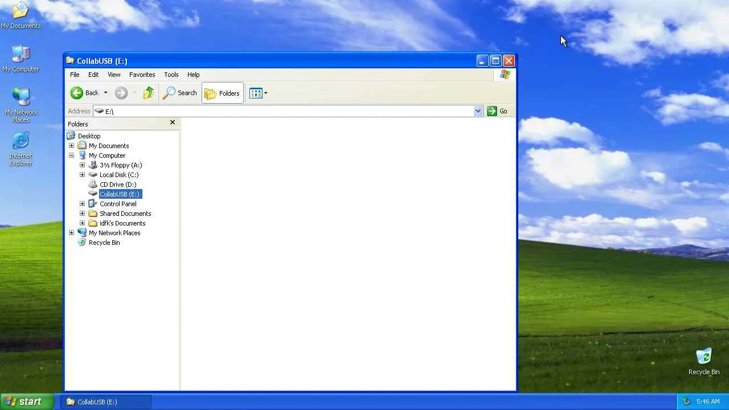729x410 pixels.
Task: Click the green Back arrow icon
Action: tap(77, 93)
